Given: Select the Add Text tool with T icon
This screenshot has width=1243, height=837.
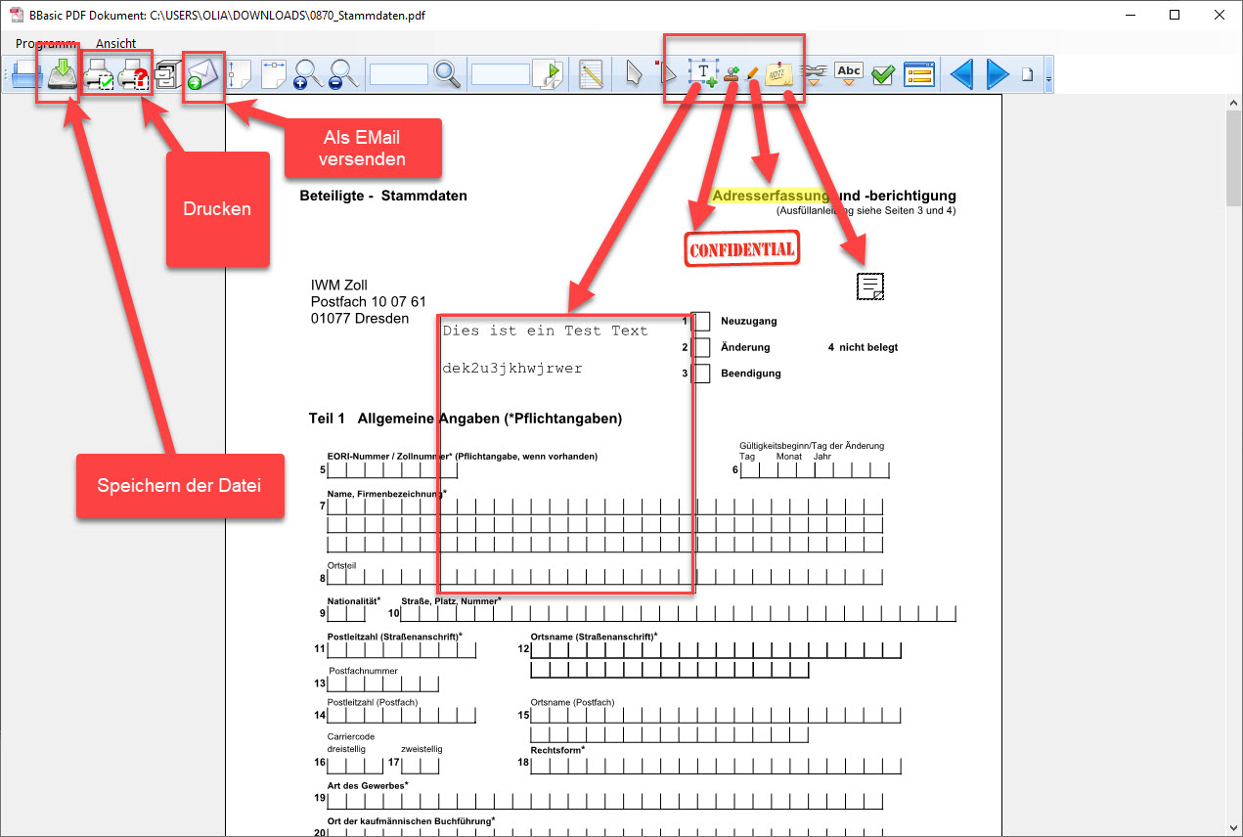Looking at the screenshot, I should coord(703,74).
